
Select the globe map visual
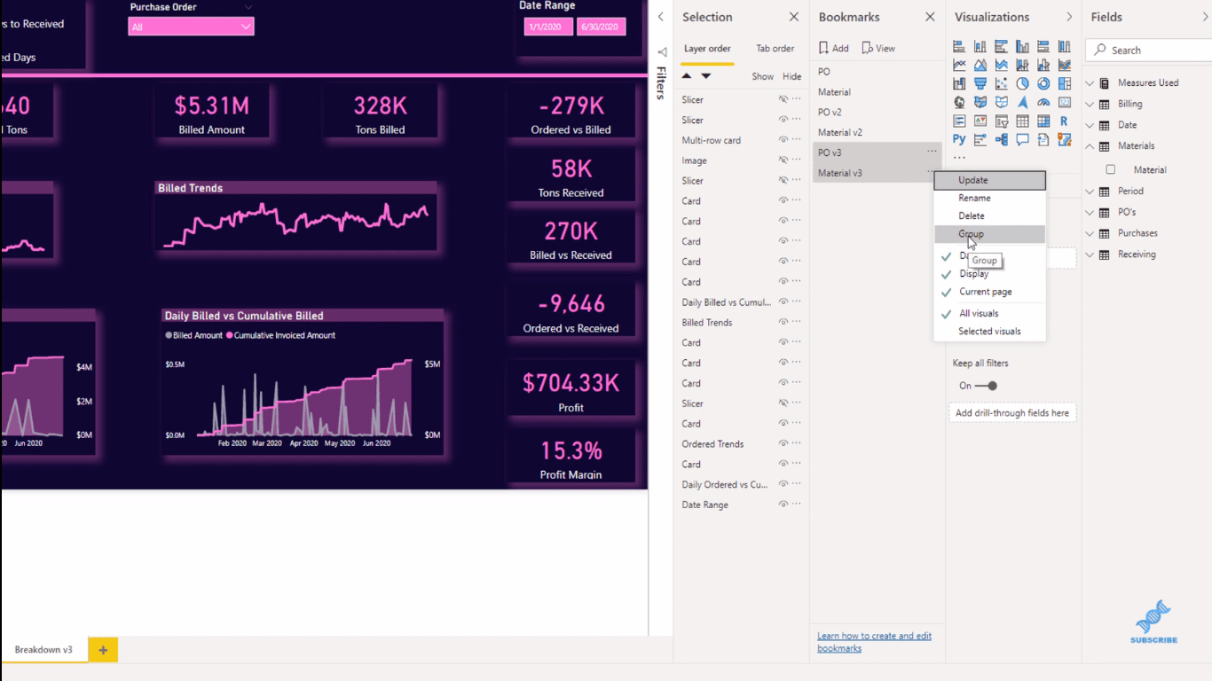click(959, 102)
